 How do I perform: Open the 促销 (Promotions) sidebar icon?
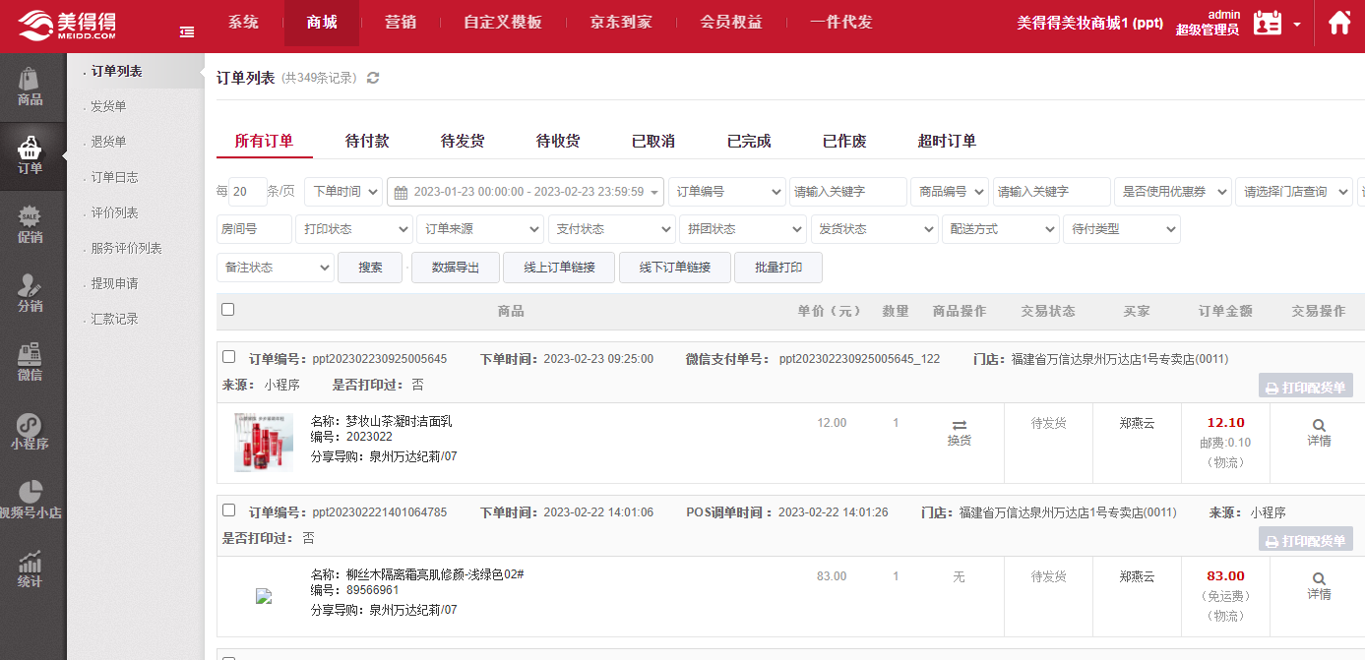pos(31,224)
